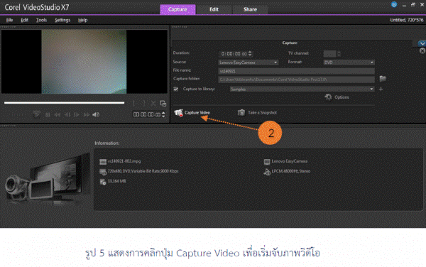Adjust the preview timecode stepper arrows

[163, 114]
